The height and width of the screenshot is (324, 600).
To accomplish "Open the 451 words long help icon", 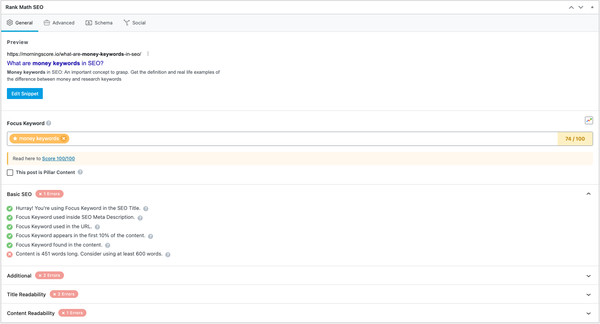I will pyautogui.click(x=168, y=254).
